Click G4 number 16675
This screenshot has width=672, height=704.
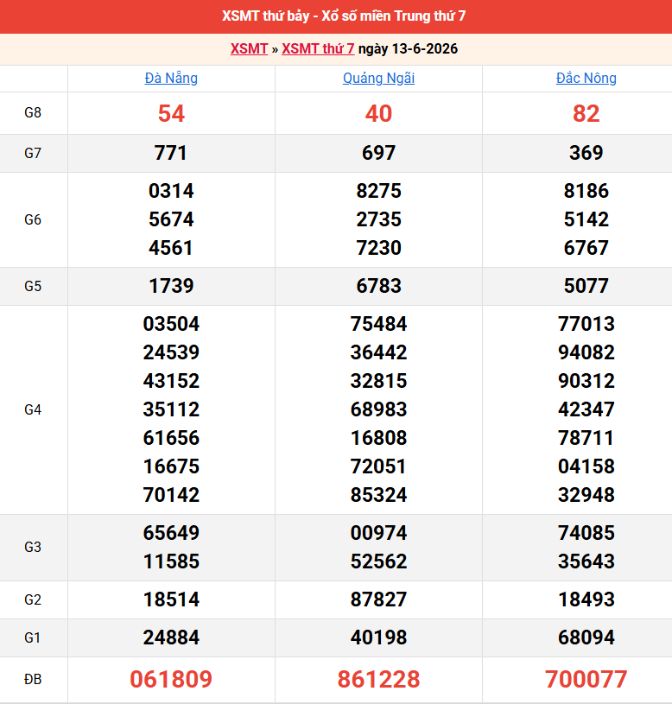[x=171, y=466]
